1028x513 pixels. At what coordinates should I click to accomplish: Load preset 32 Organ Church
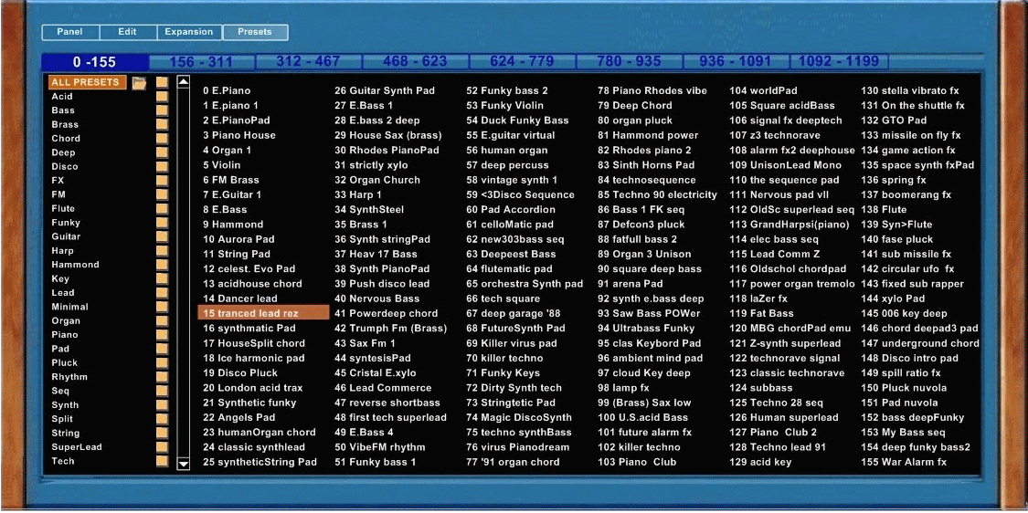(377, 180)
